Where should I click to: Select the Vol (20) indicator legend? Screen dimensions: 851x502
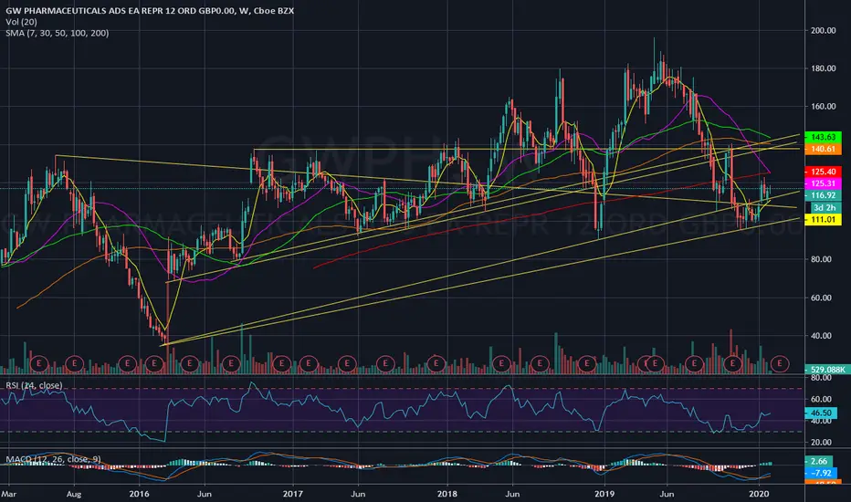pos(22,22)
